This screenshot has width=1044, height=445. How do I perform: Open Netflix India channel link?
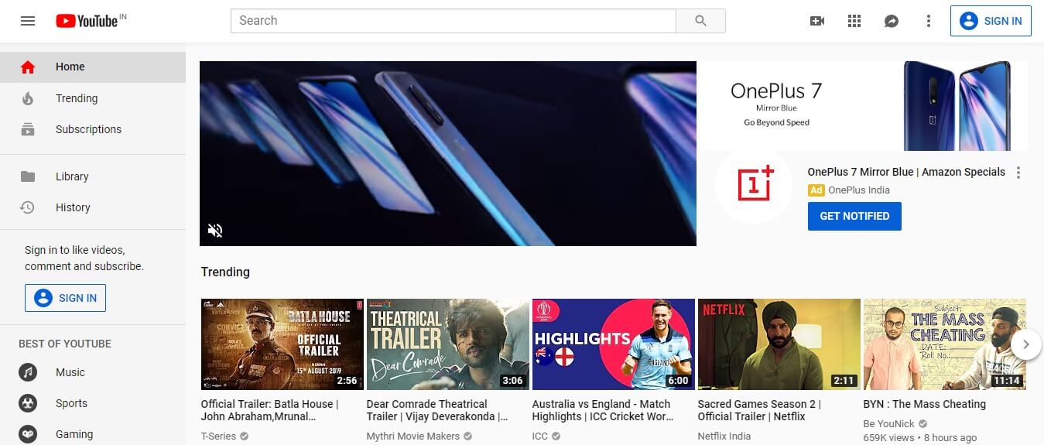click(x=724, y=436)
